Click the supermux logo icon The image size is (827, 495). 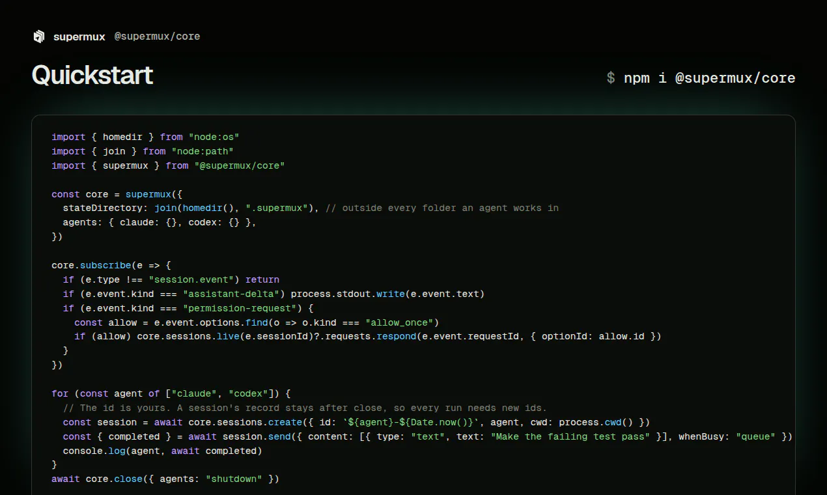(x=39, y=36)
